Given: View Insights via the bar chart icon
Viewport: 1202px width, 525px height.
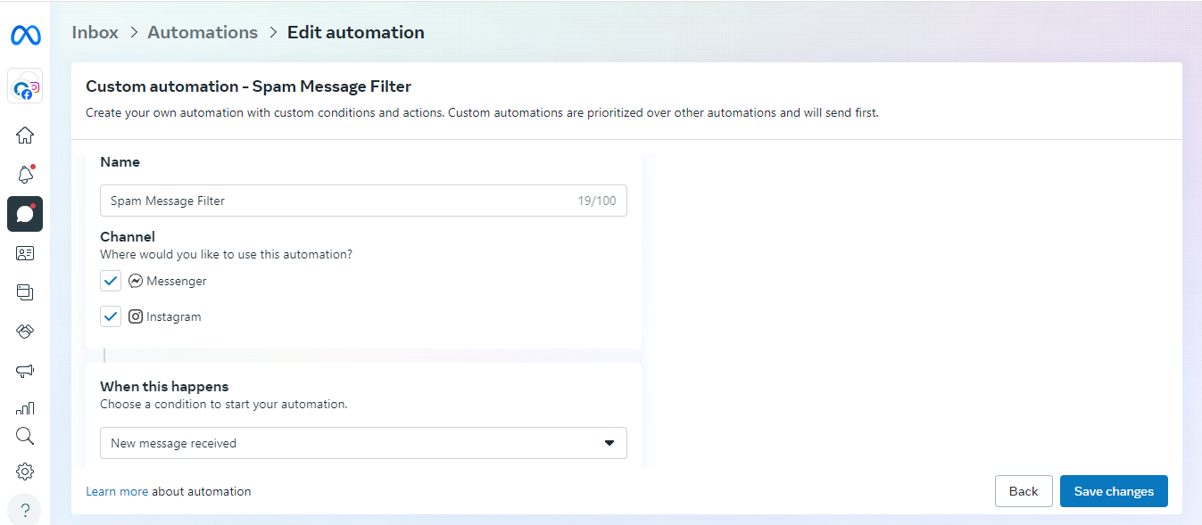Looking at the screenshot, I should click(x=25, y=407).
